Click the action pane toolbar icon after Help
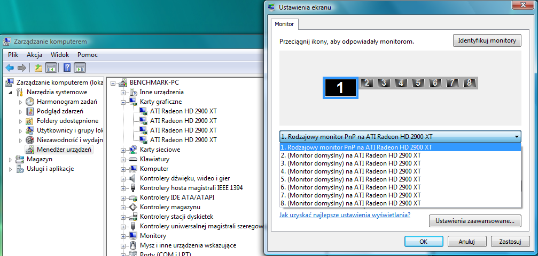Image resolution: width=538 pixels, height=256 pixels. point(80,68)
